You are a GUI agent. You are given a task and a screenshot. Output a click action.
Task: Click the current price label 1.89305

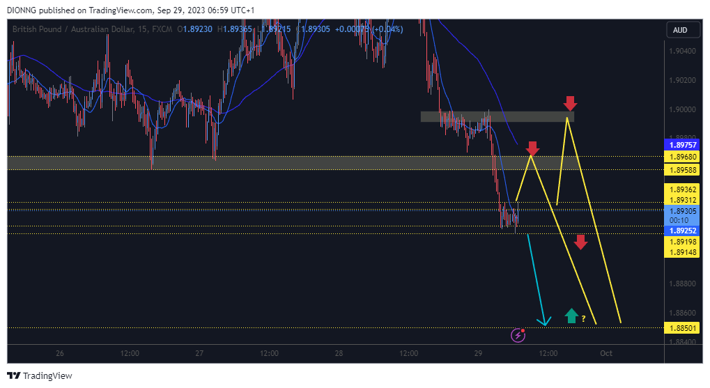(x=682, y=211)
